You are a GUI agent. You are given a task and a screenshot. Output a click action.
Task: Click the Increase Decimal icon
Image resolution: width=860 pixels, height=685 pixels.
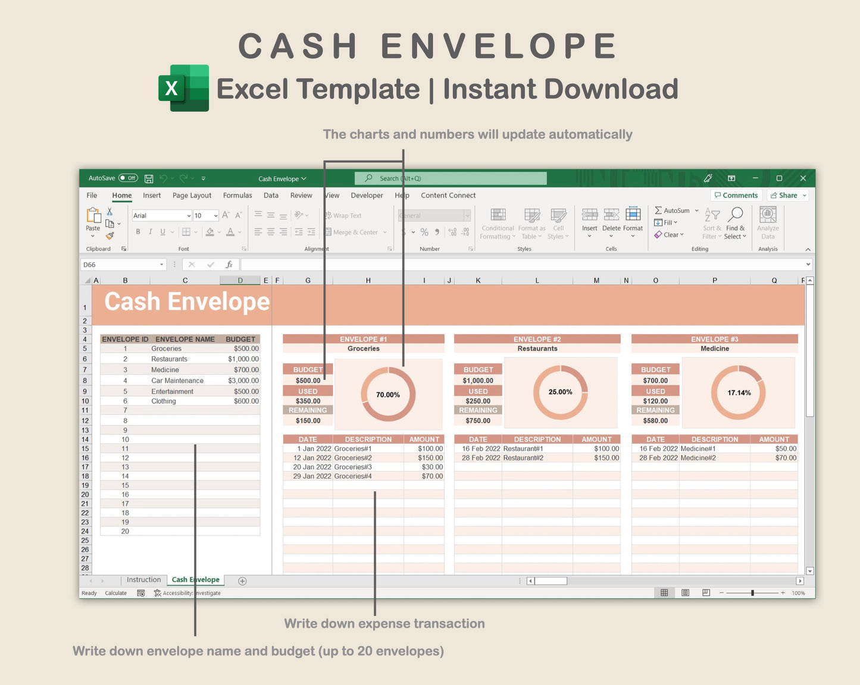pyautogui.click(x=453, y=232)
